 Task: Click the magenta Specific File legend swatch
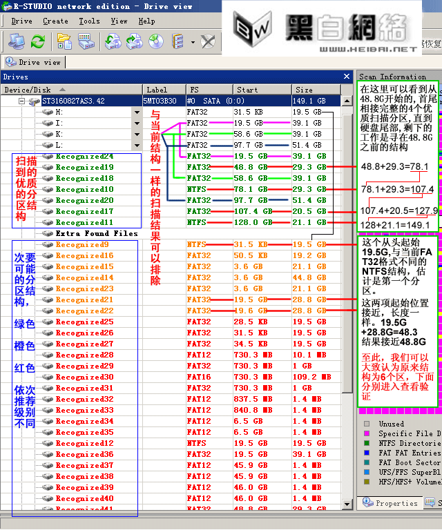[x=367, y=433]
